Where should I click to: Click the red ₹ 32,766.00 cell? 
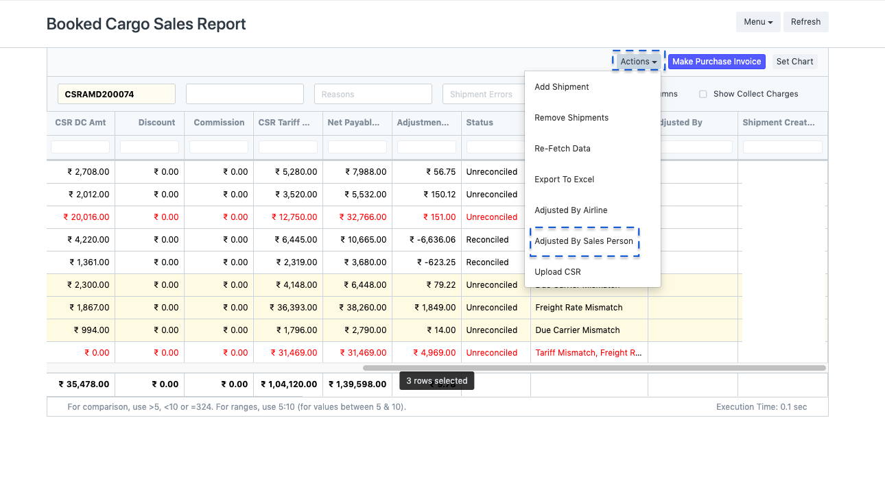(x=357, y=217)
